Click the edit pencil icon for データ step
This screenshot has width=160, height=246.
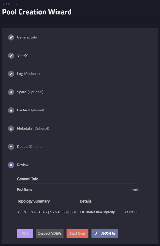click(11, 56)
